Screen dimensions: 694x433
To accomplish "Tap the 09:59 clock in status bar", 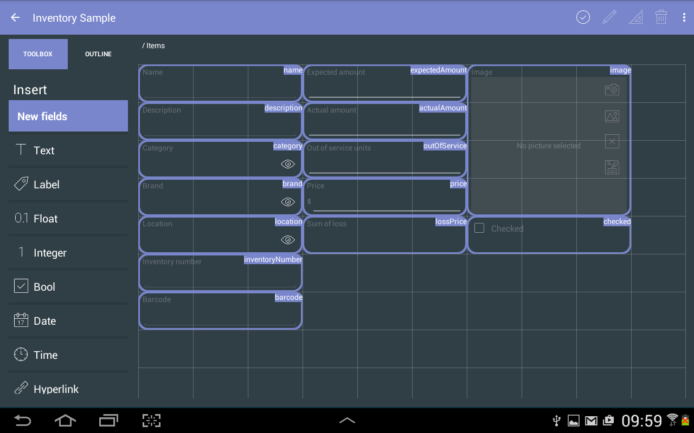I will click(x=642, y=421).
